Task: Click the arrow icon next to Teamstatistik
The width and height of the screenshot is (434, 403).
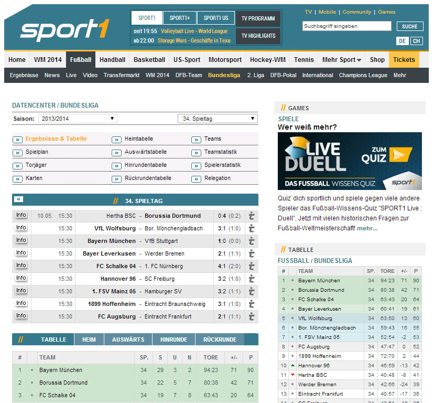Action: [196, 153]
